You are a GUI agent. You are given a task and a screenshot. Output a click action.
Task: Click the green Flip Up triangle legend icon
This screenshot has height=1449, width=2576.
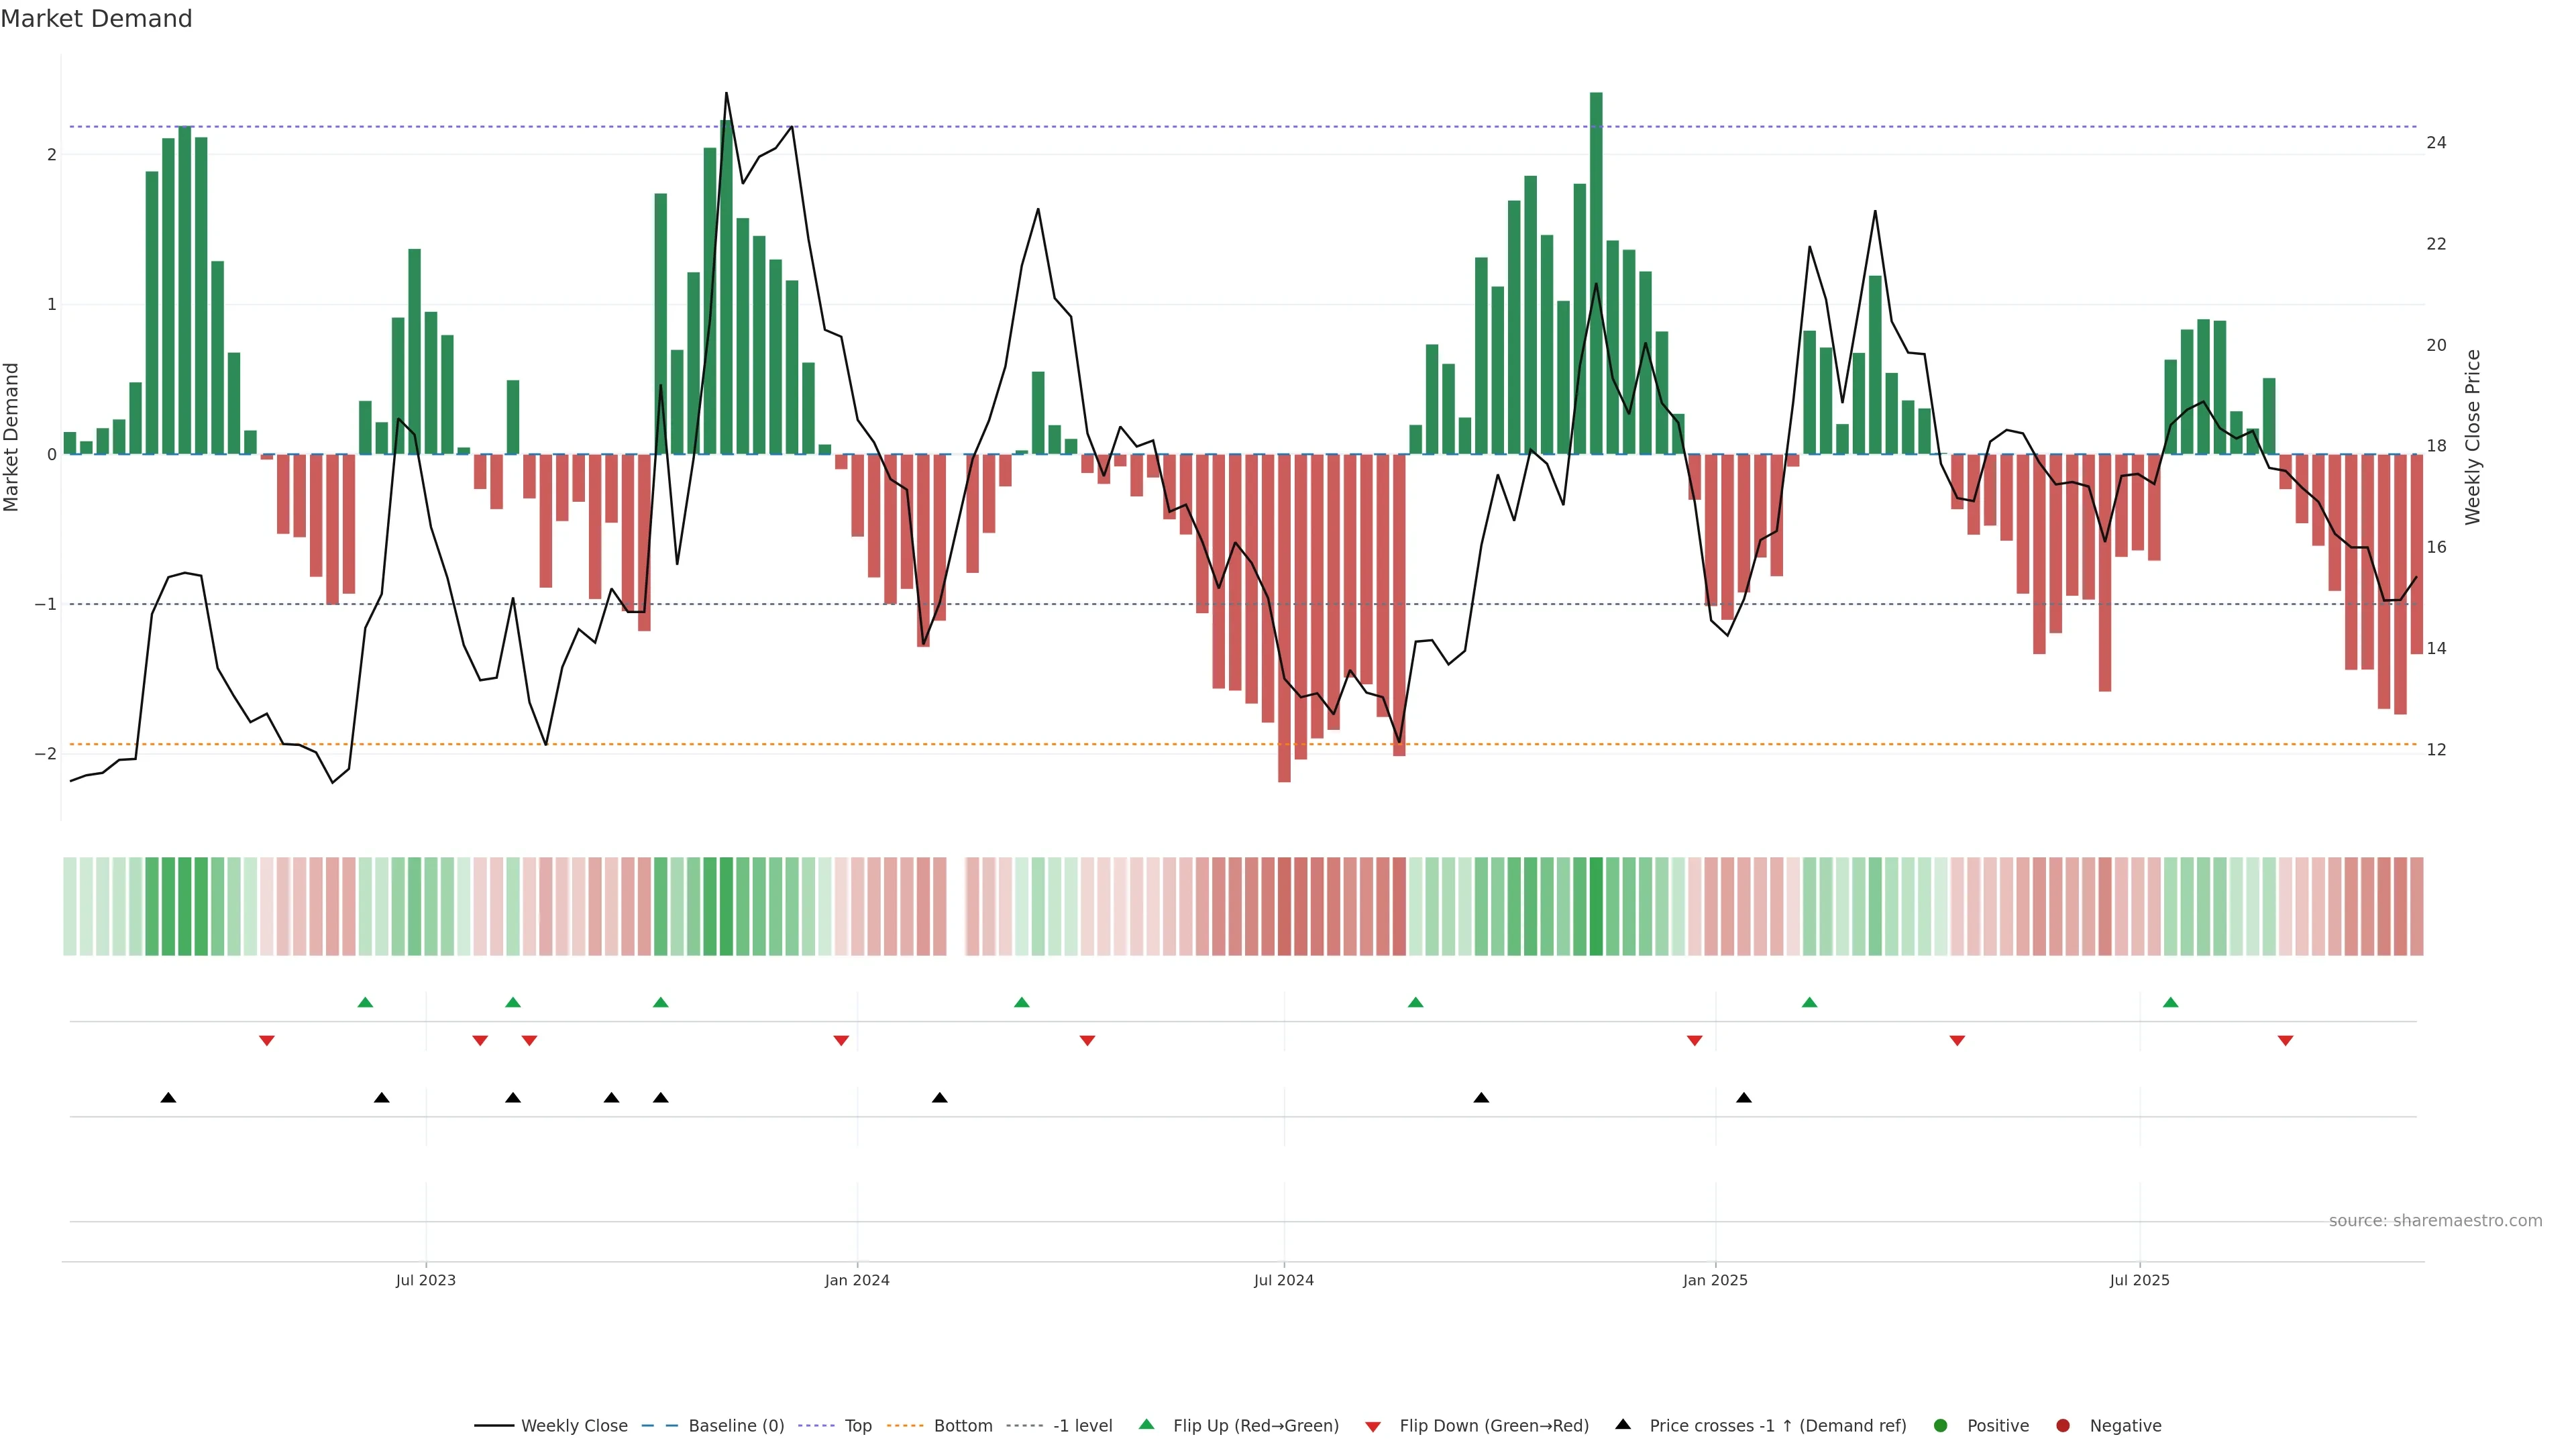coord(1147,1424)
